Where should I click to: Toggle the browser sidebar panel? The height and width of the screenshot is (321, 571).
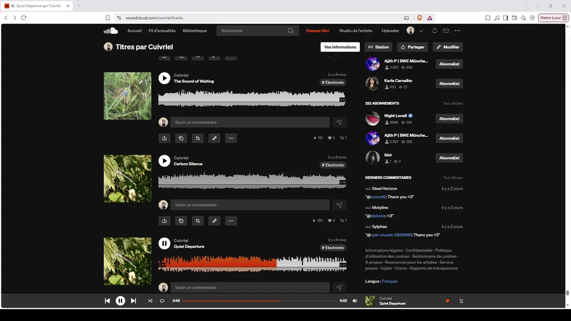click(x=505, y=18)
